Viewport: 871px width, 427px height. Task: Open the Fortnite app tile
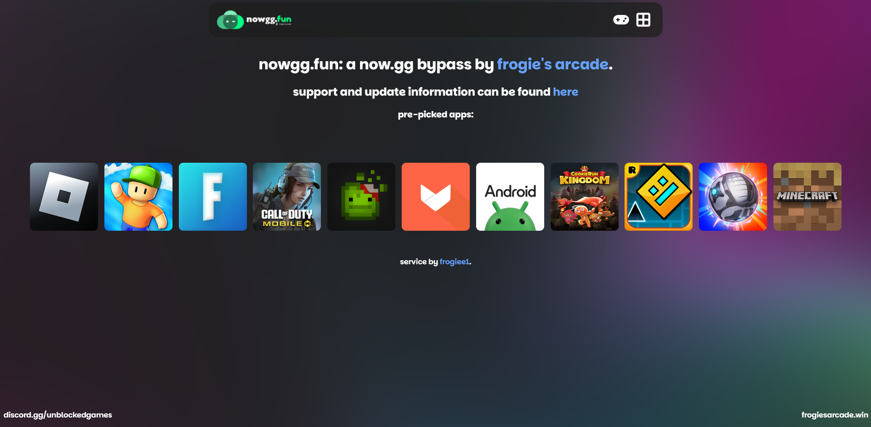(213, 197)
